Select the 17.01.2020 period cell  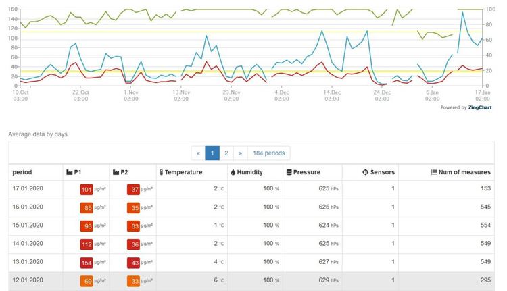[36, 189]
